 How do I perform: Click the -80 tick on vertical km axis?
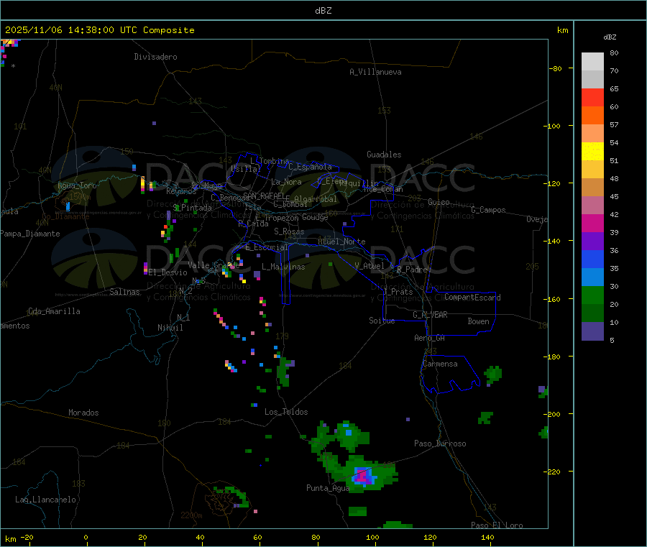click(x=555, y=68)
